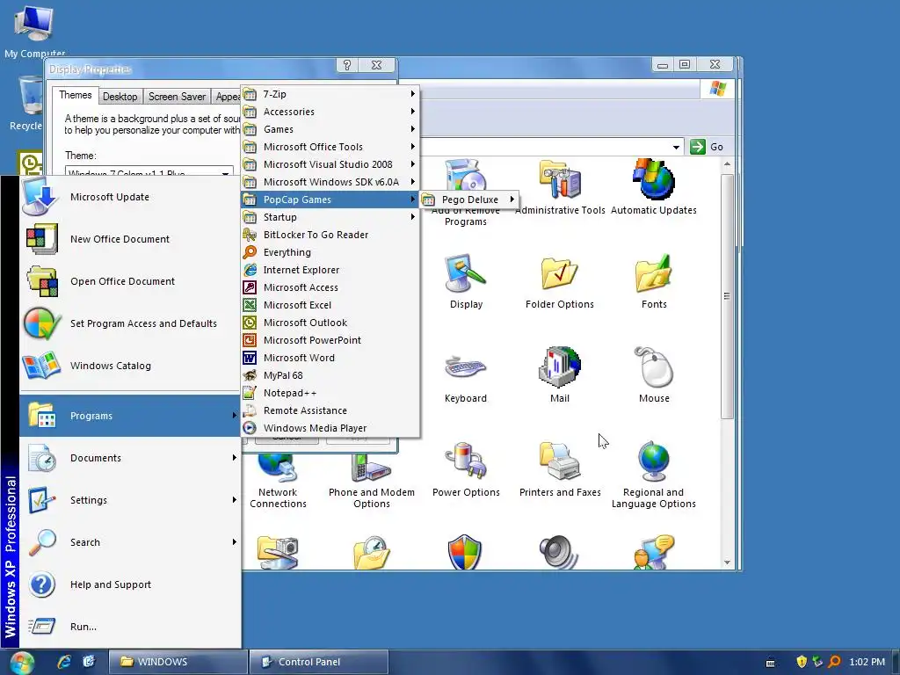Click the Display Properties help button

(347, 65)
